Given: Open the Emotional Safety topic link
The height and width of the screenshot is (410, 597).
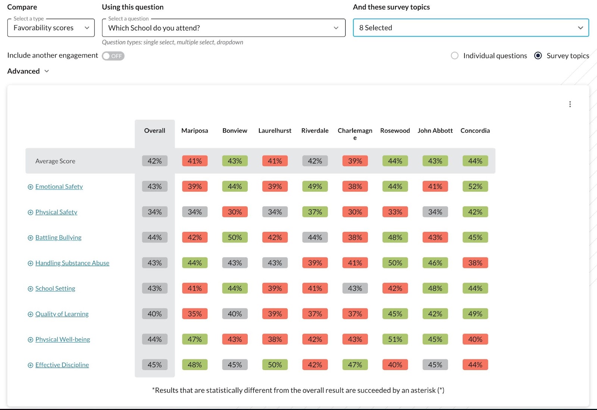Looking at the screenshot, I should pyautogui.click(x=59, y=187).
